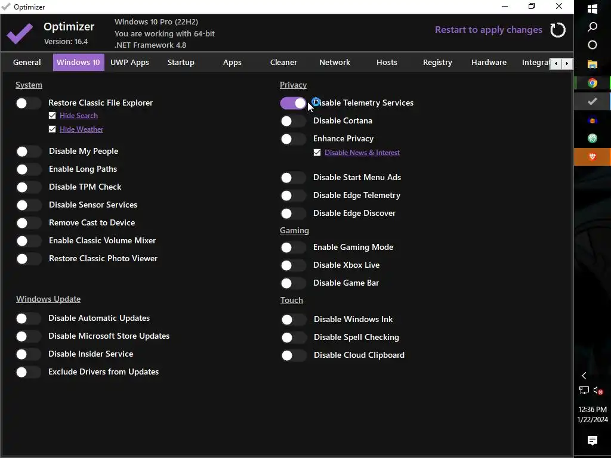The image size is (611, 458).
Task: Toggle Disable TPM Check
Action: [x=29, y=187]
